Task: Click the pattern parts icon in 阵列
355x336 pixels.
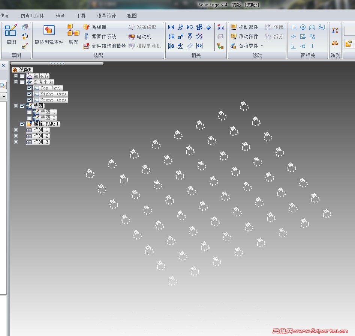Action: tap(335, 30)
